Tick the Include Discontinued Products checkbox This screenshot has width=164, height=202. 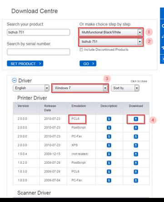pyautogui.click(x=81, y=50)
